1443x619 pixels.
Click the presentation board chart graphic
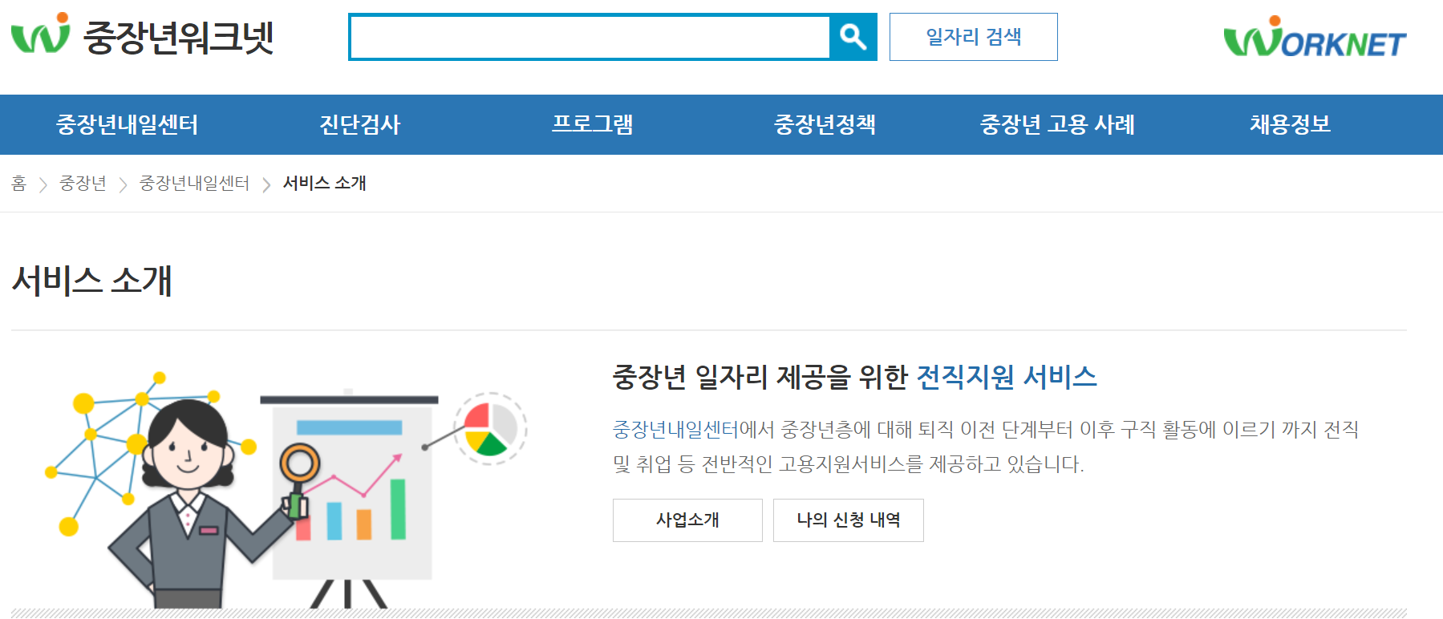[351, 489]
